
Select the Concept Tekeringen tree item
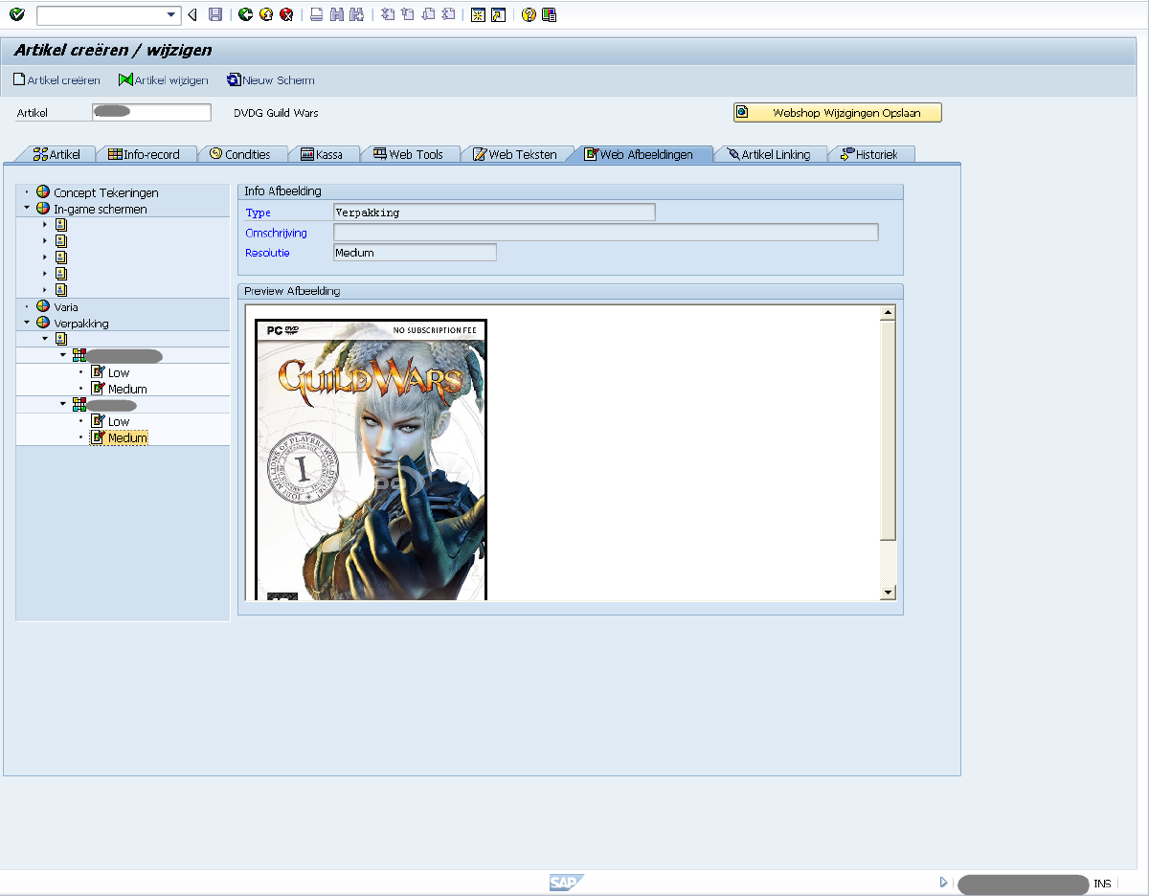tap(105, 192)
